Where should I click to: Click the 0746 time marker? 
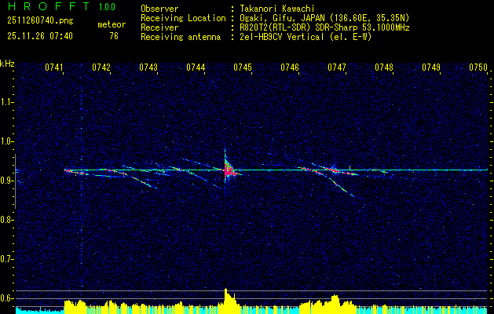[290, 68]
